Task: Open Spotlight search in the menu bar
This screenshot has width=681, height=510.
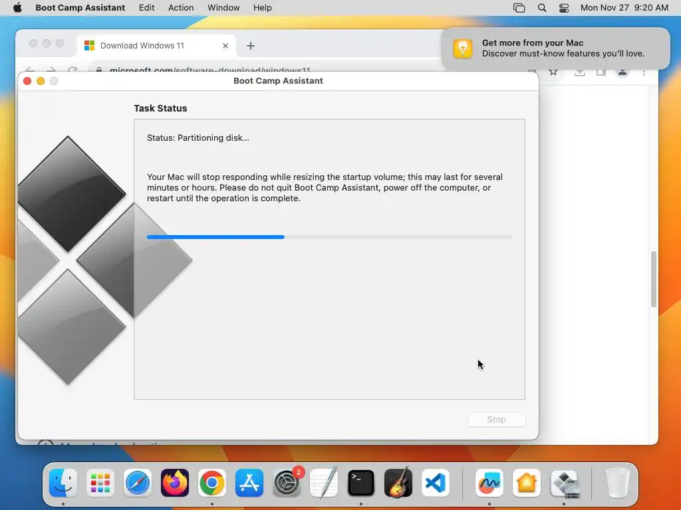Action: point(542,8)
